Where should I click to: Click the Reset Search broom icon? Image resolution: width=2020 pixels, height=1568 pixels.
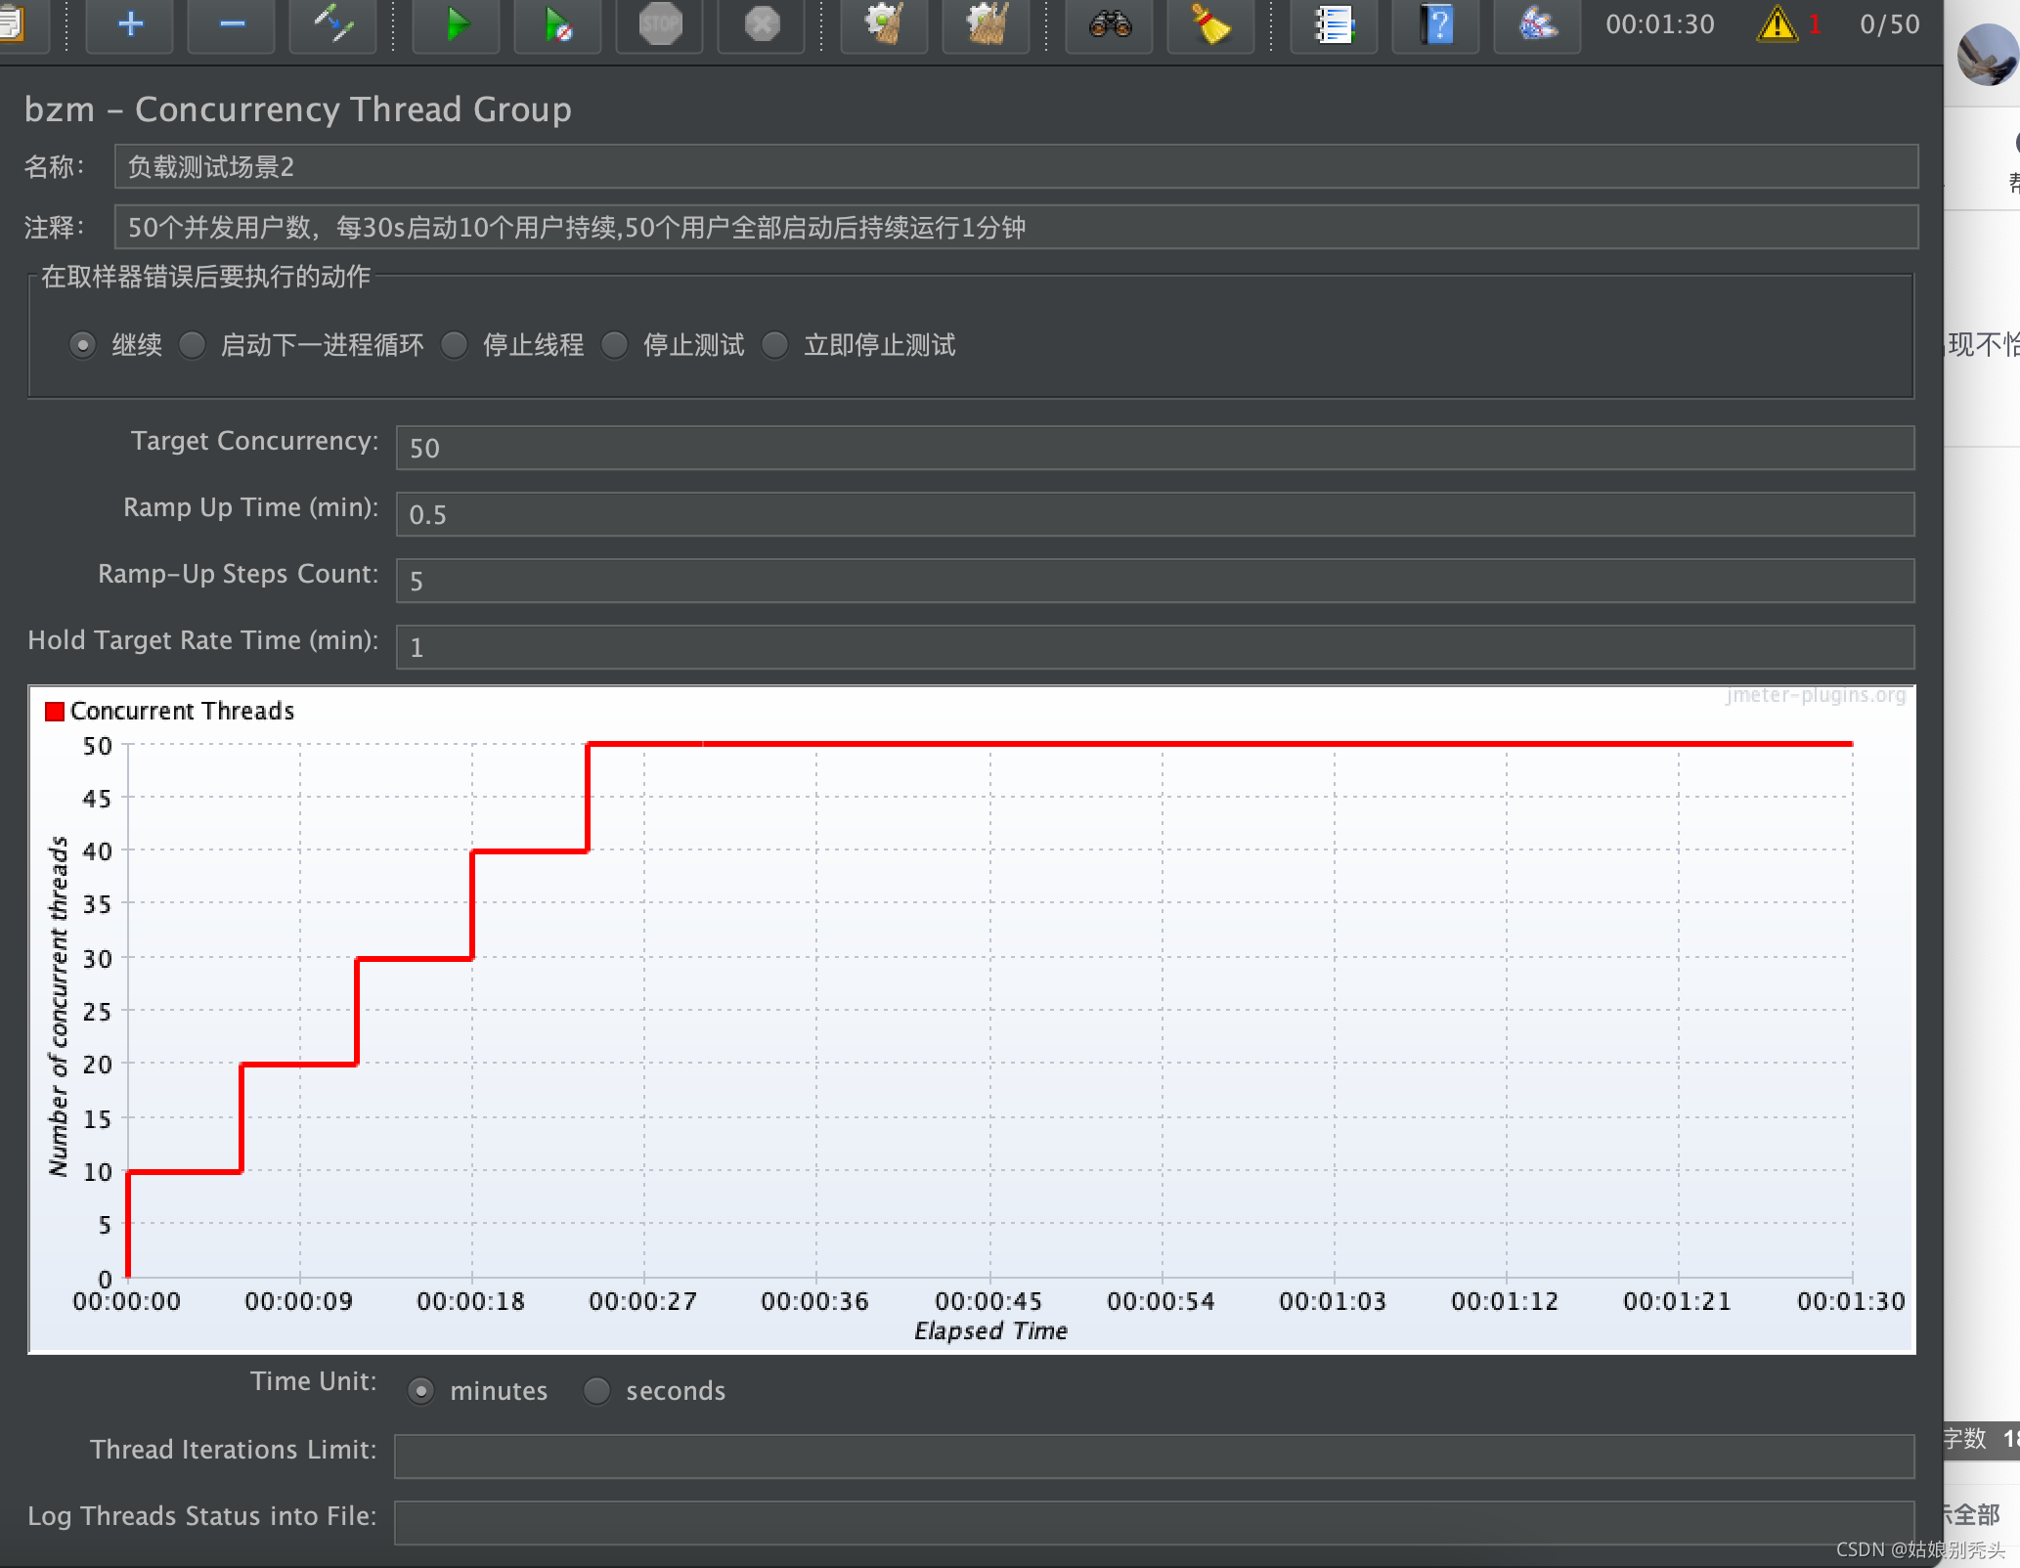pos(1210,24)
